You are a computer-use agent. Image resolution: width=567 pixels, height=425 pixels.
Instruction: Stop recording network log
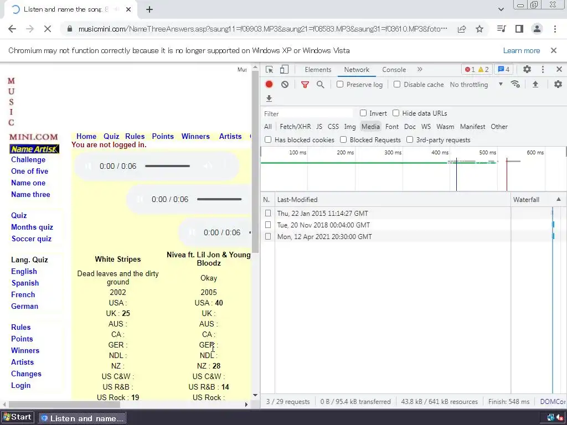tap(269, 84)
